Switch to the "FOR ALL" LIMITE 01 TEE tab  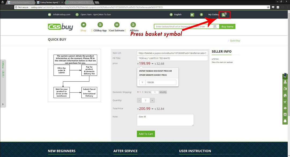(79, 2)
